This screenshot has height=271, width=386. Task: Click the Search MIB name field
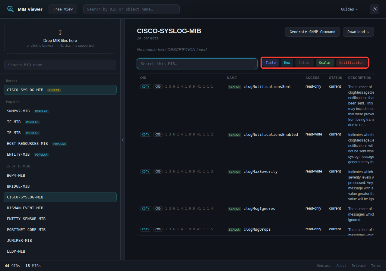point(60,65)
